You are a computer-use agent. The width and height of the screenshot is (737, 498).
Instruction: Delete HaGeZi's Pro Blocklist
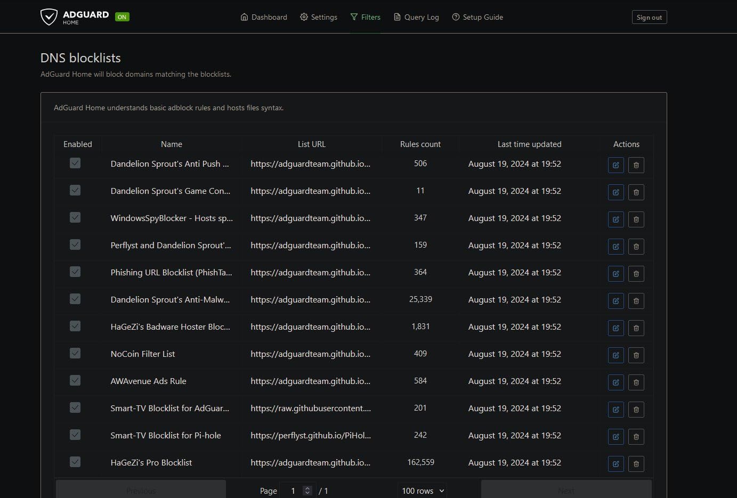click(636, 464)
